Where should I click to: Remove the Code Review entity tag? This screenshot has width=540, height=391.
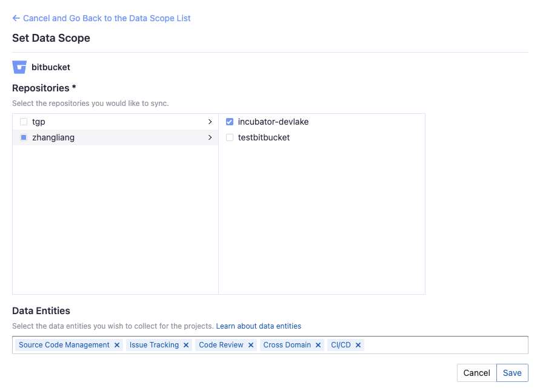[x=251, y=345]
